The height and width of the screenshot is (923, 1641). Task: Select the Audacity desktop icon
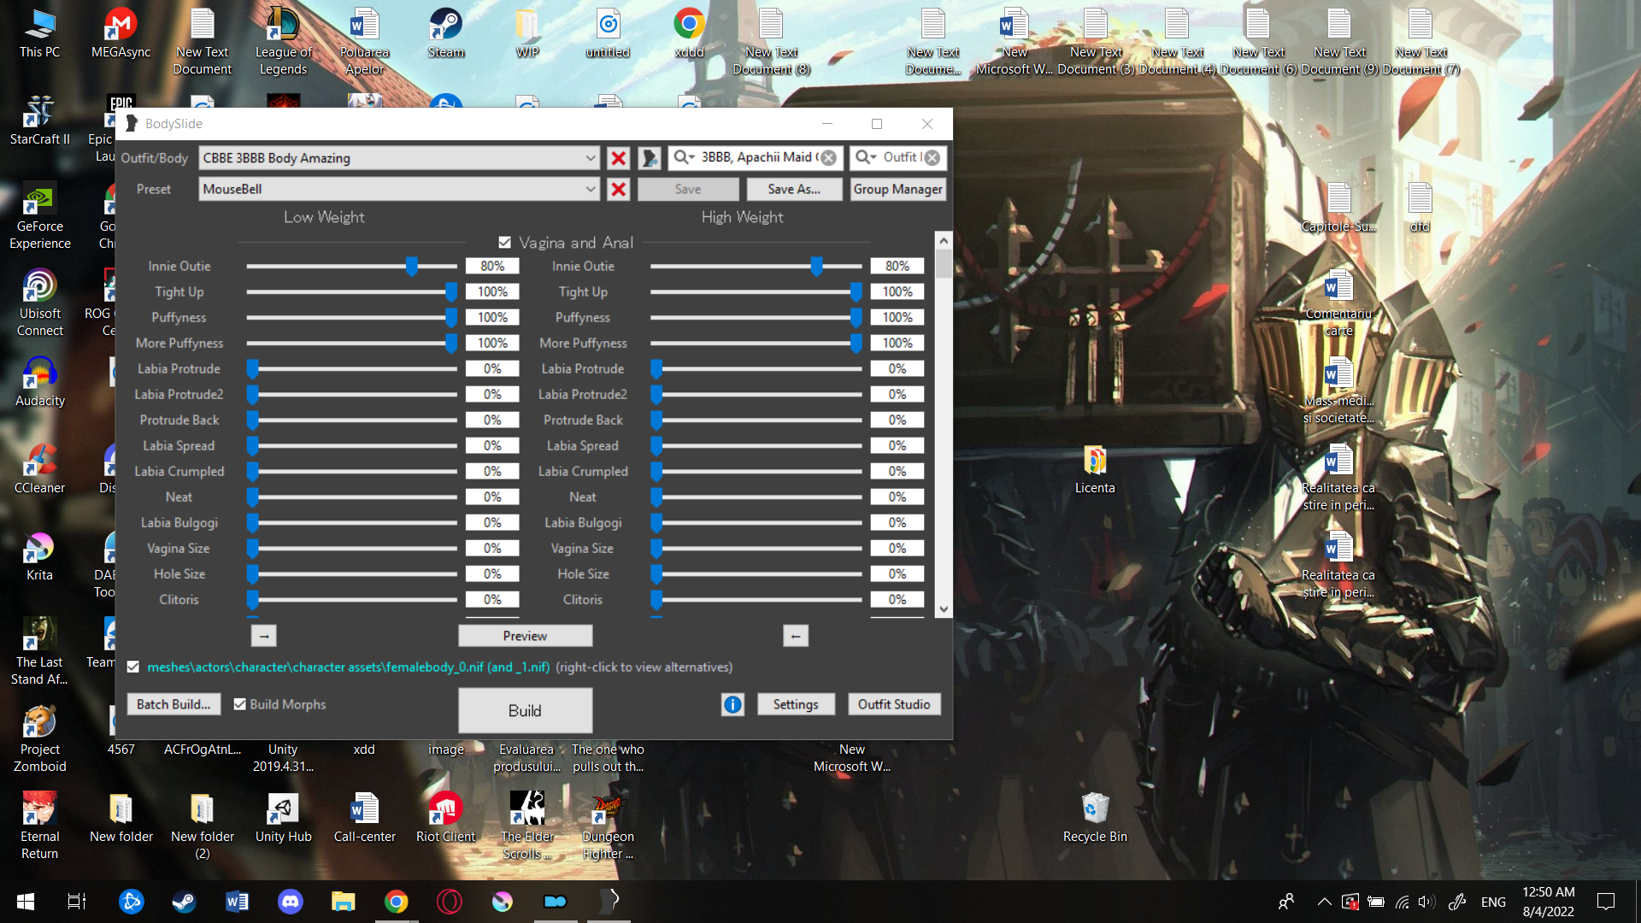point(39,382)
